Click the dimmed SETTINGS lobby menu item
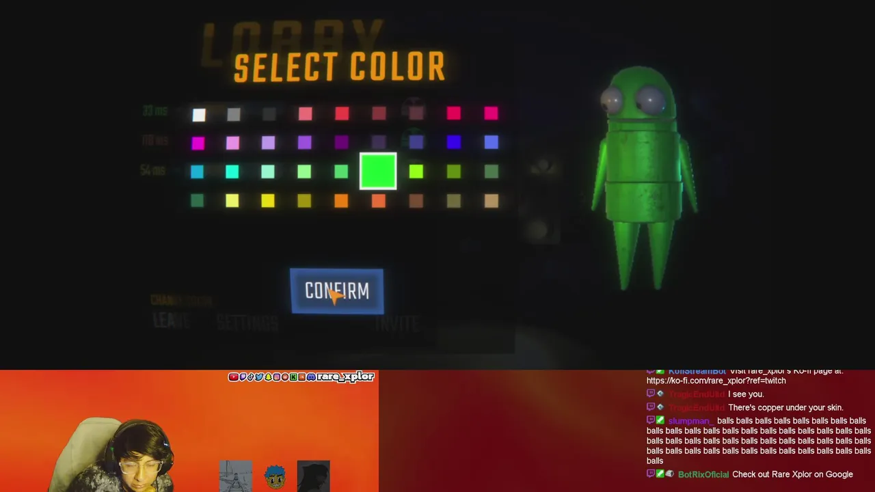 coord(247,322)
